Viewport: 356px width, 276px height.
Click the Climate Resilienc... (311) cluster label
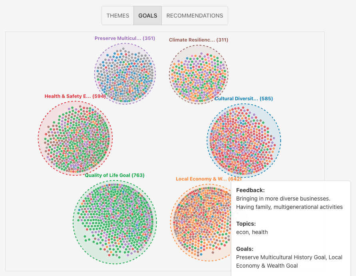coord(199,40)
